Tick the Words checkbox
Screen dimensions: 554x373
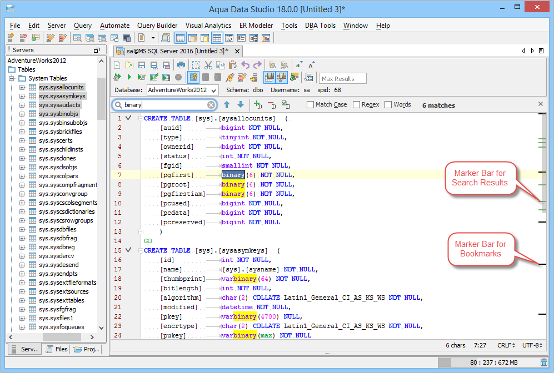[388, 104]
